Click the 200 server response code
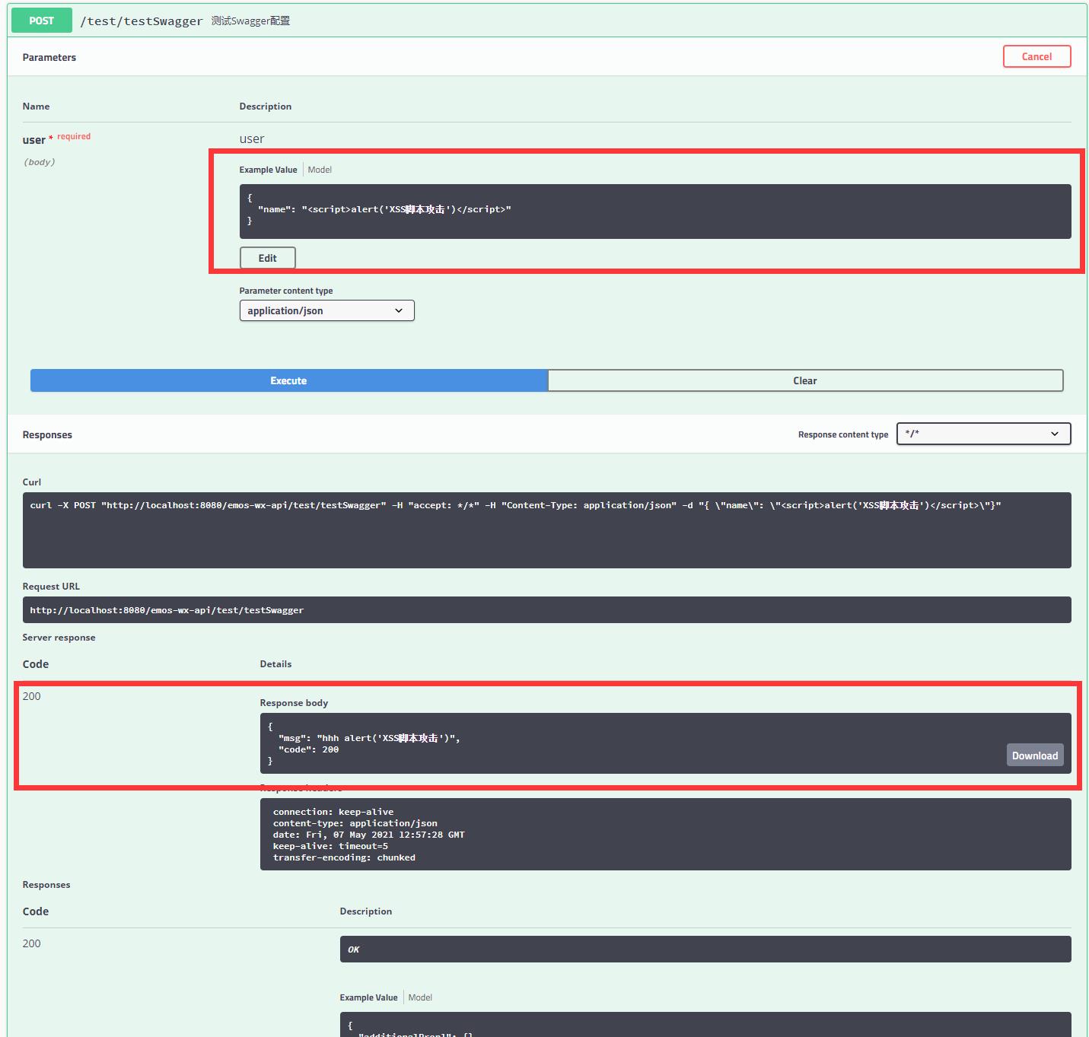 coord(32,696)
